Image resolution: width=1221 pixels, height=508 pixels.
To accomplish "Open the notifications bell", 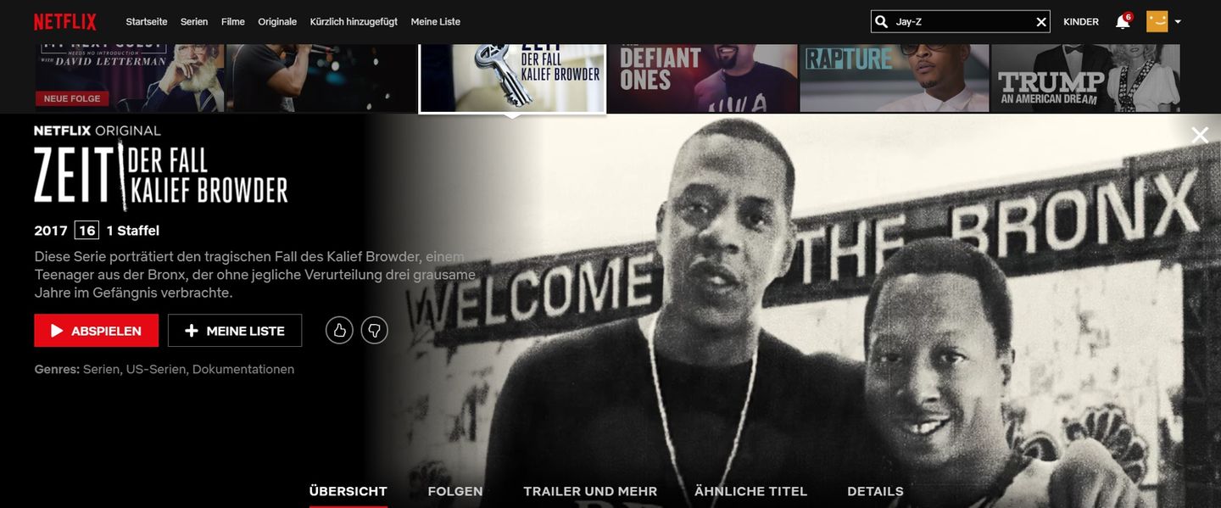I will (x=1123, y=22).
